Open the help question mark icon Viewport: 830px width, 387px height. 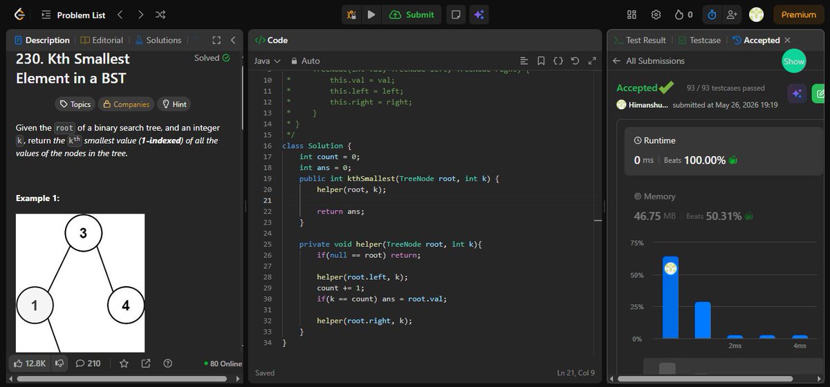167,363
